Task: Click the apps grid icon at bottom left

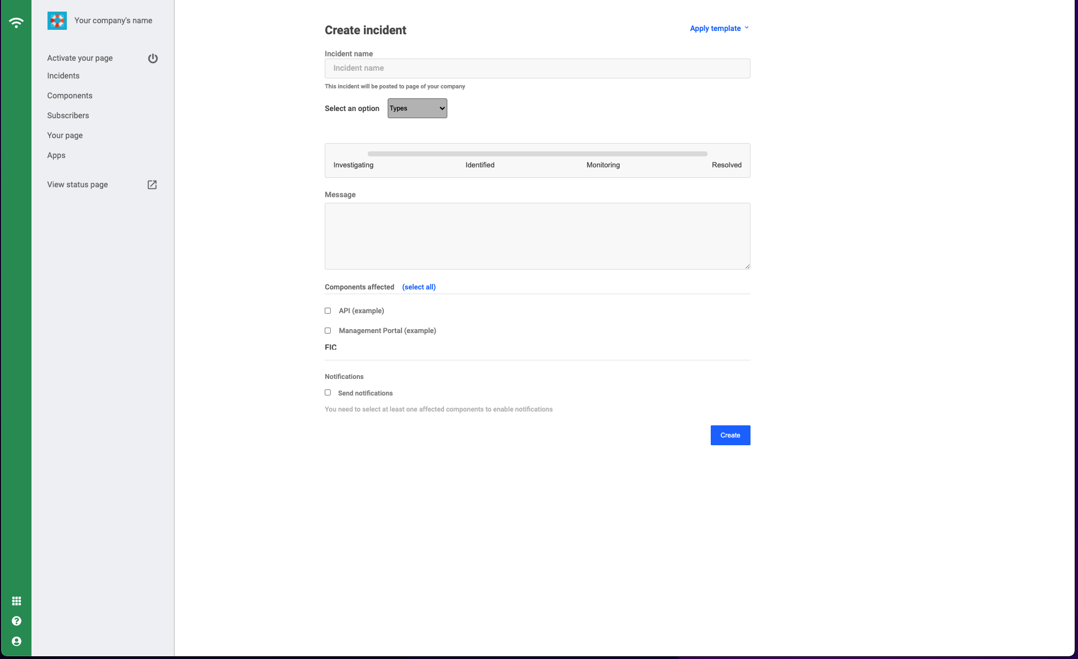Action: tap(16, 600)
